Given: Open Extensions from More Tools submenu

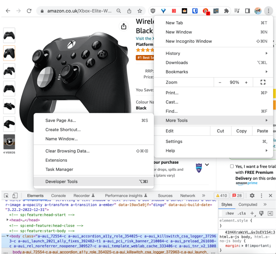Looking at the screenshot, I should coord(94,160).
